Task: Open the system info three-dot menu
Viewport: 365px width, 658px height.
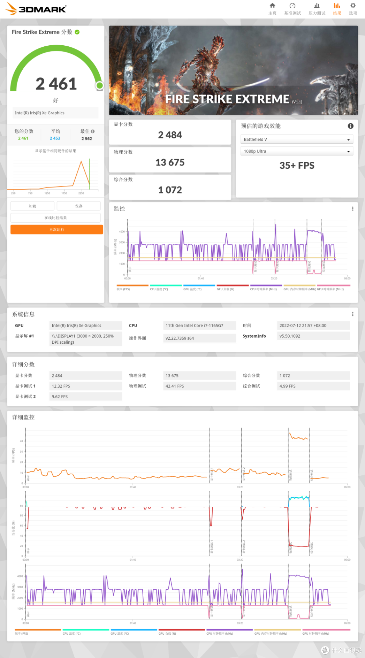Action: click(352, 314)
